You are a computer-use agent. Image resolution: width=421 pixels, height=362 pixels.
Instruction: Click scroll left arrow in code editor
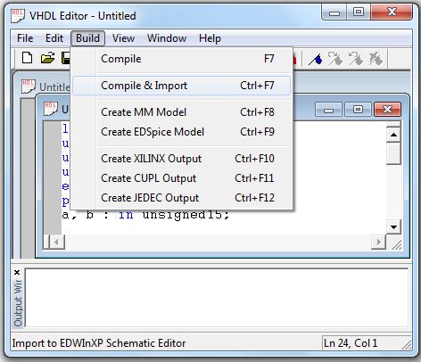(x=56, y=243)
